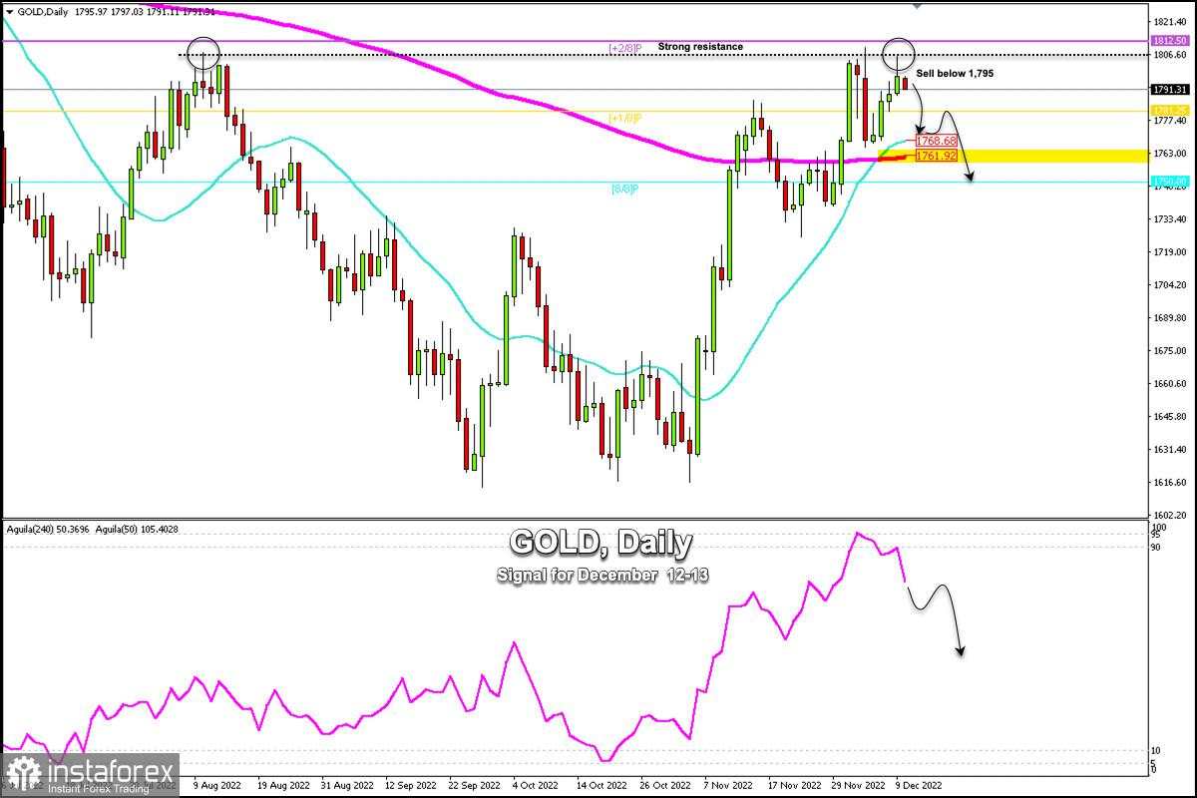
Task: Click the indicator scale value 10
Action: pyautogui.click(x=1157, y=750)
